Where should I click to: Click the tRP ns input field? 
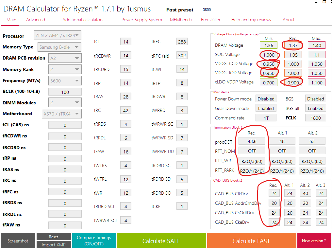(65, 159)
